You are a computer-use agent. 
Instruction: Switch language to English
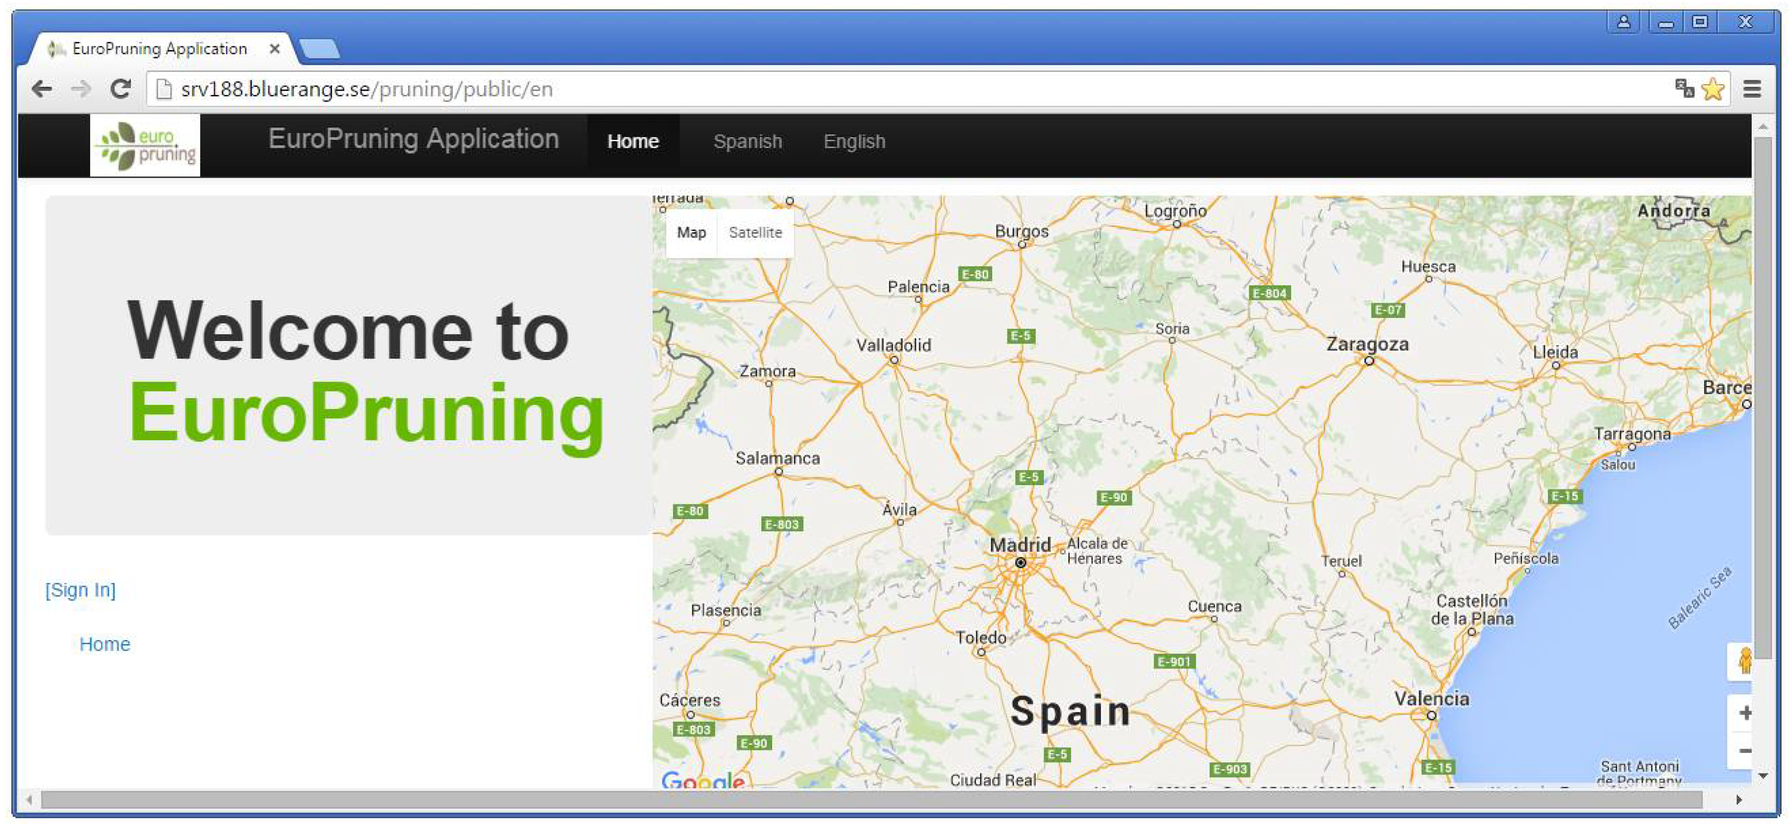coord(854,141)
